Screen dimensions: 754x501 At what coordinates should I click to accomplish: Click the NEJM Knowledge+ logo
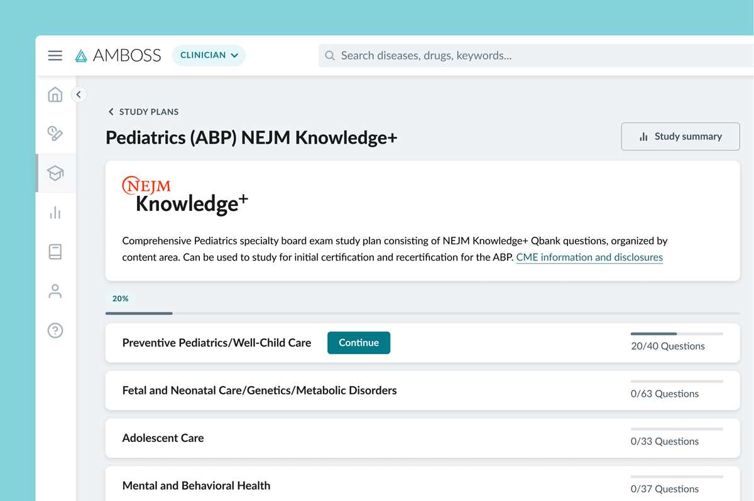pyautogui.click(x=185, y=195)
